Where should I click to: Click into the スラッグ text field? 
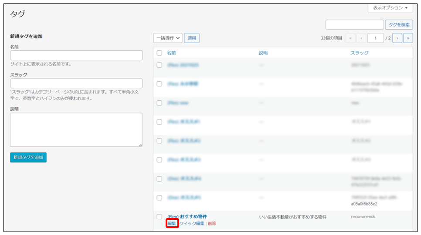[x=76, y=83]
